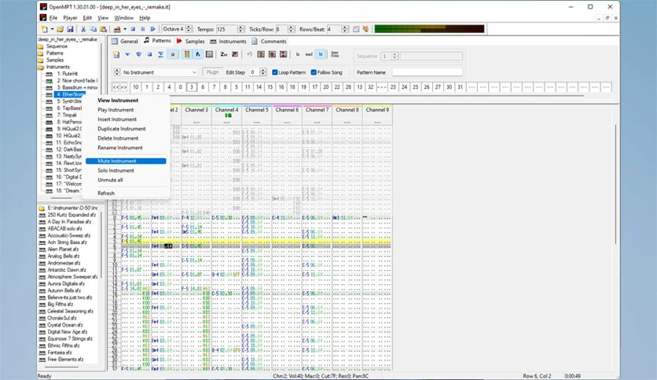
Task: Copy with the main toolbar copy icon
Action: click(x=93, y=29)
